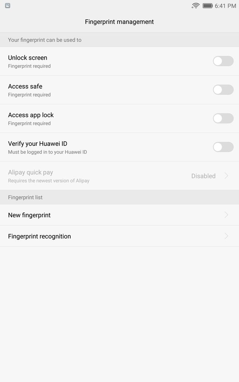
Task: Tap the Disabled status text
Action: click(204, 176)
